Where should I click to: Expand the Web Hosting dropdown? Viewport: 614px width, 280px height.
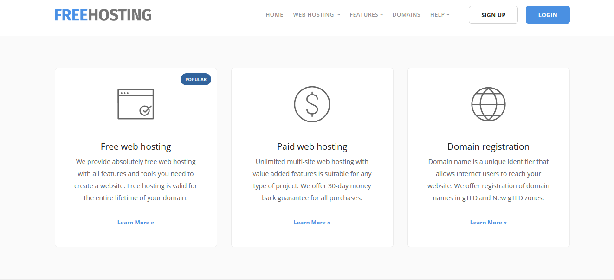click(x=314, y=15)
